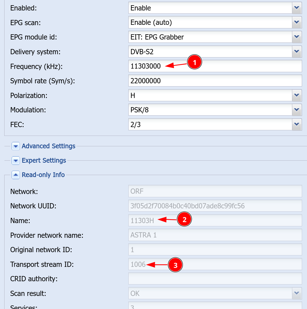Click the Name field showing 11303H
The image size is (307, 309).
pyautogui.click(x=215, y=220)
